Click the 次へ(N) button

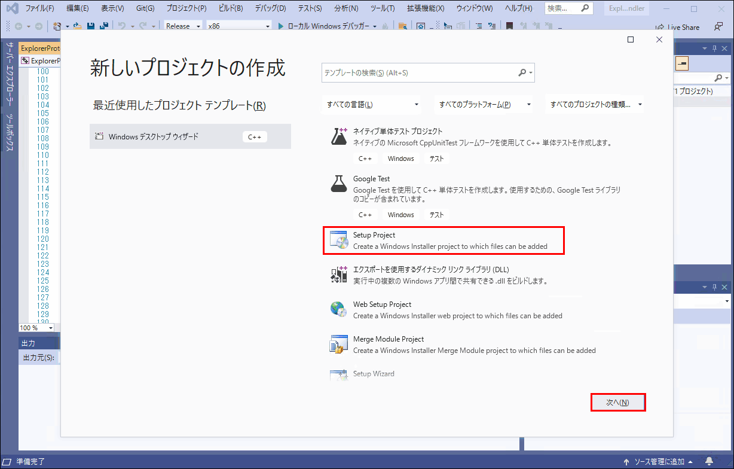(618, 403)
